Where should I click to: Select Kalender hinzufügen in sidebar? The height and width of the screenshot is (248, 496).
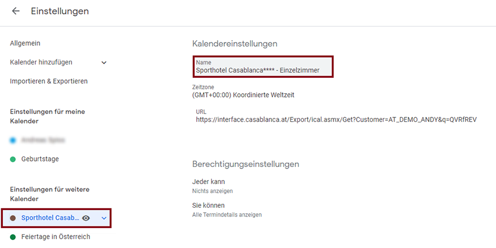tap(41, 62)
